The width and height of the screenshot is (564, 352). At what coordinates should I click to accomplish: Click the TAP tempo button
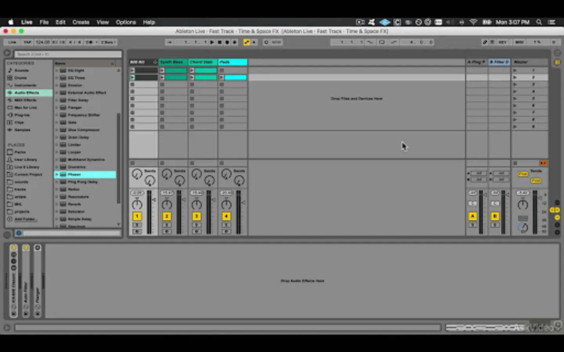[27, 42]
